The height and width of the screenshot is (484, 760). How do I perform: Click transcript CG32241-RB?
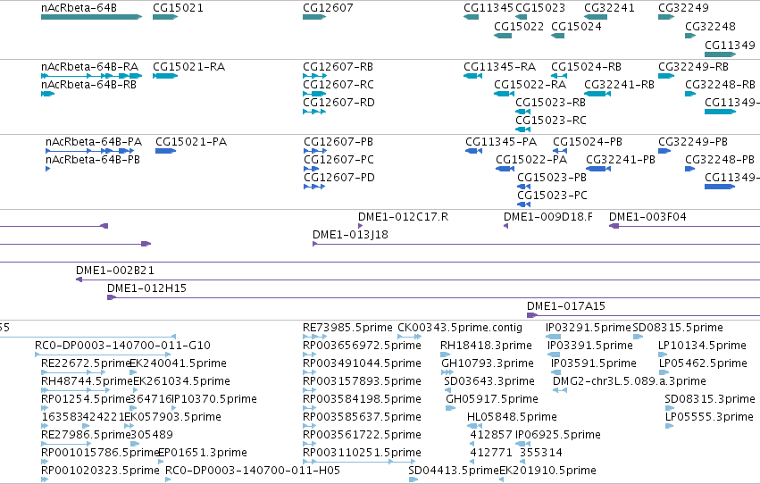tap(620, 85)
